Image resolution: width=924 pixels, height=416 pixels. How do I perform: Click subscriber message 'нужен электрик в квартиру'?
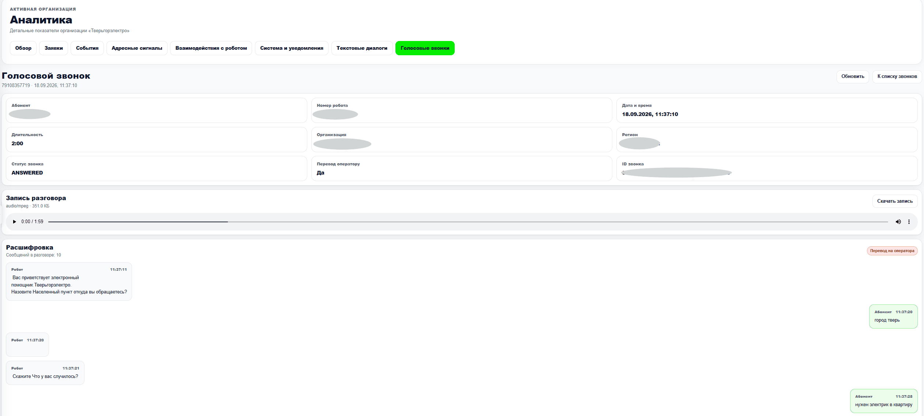[x=883, y=401]
